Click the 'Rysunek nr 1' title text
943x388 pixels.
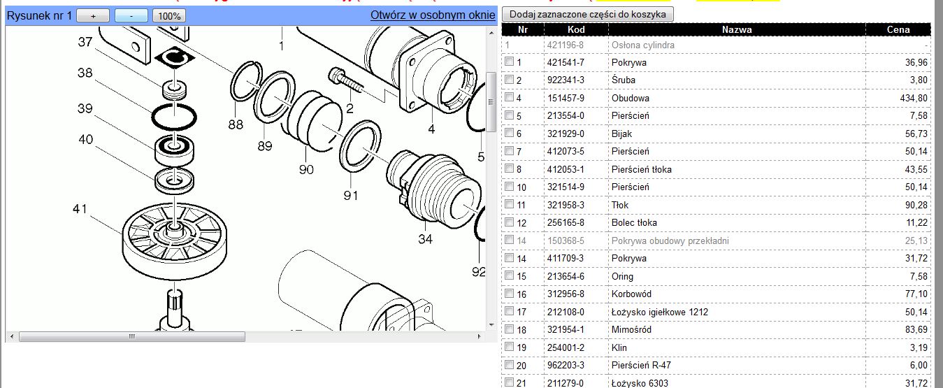tap(39, 15)
